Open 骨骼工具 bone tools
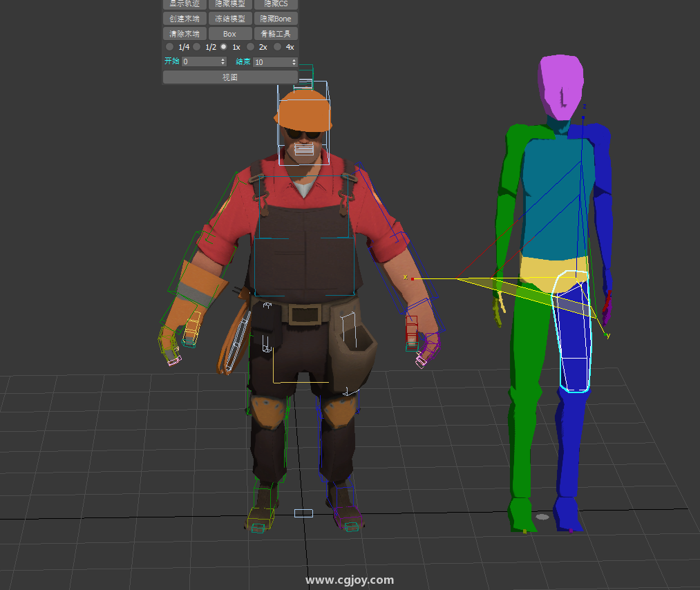 [276, 34]
